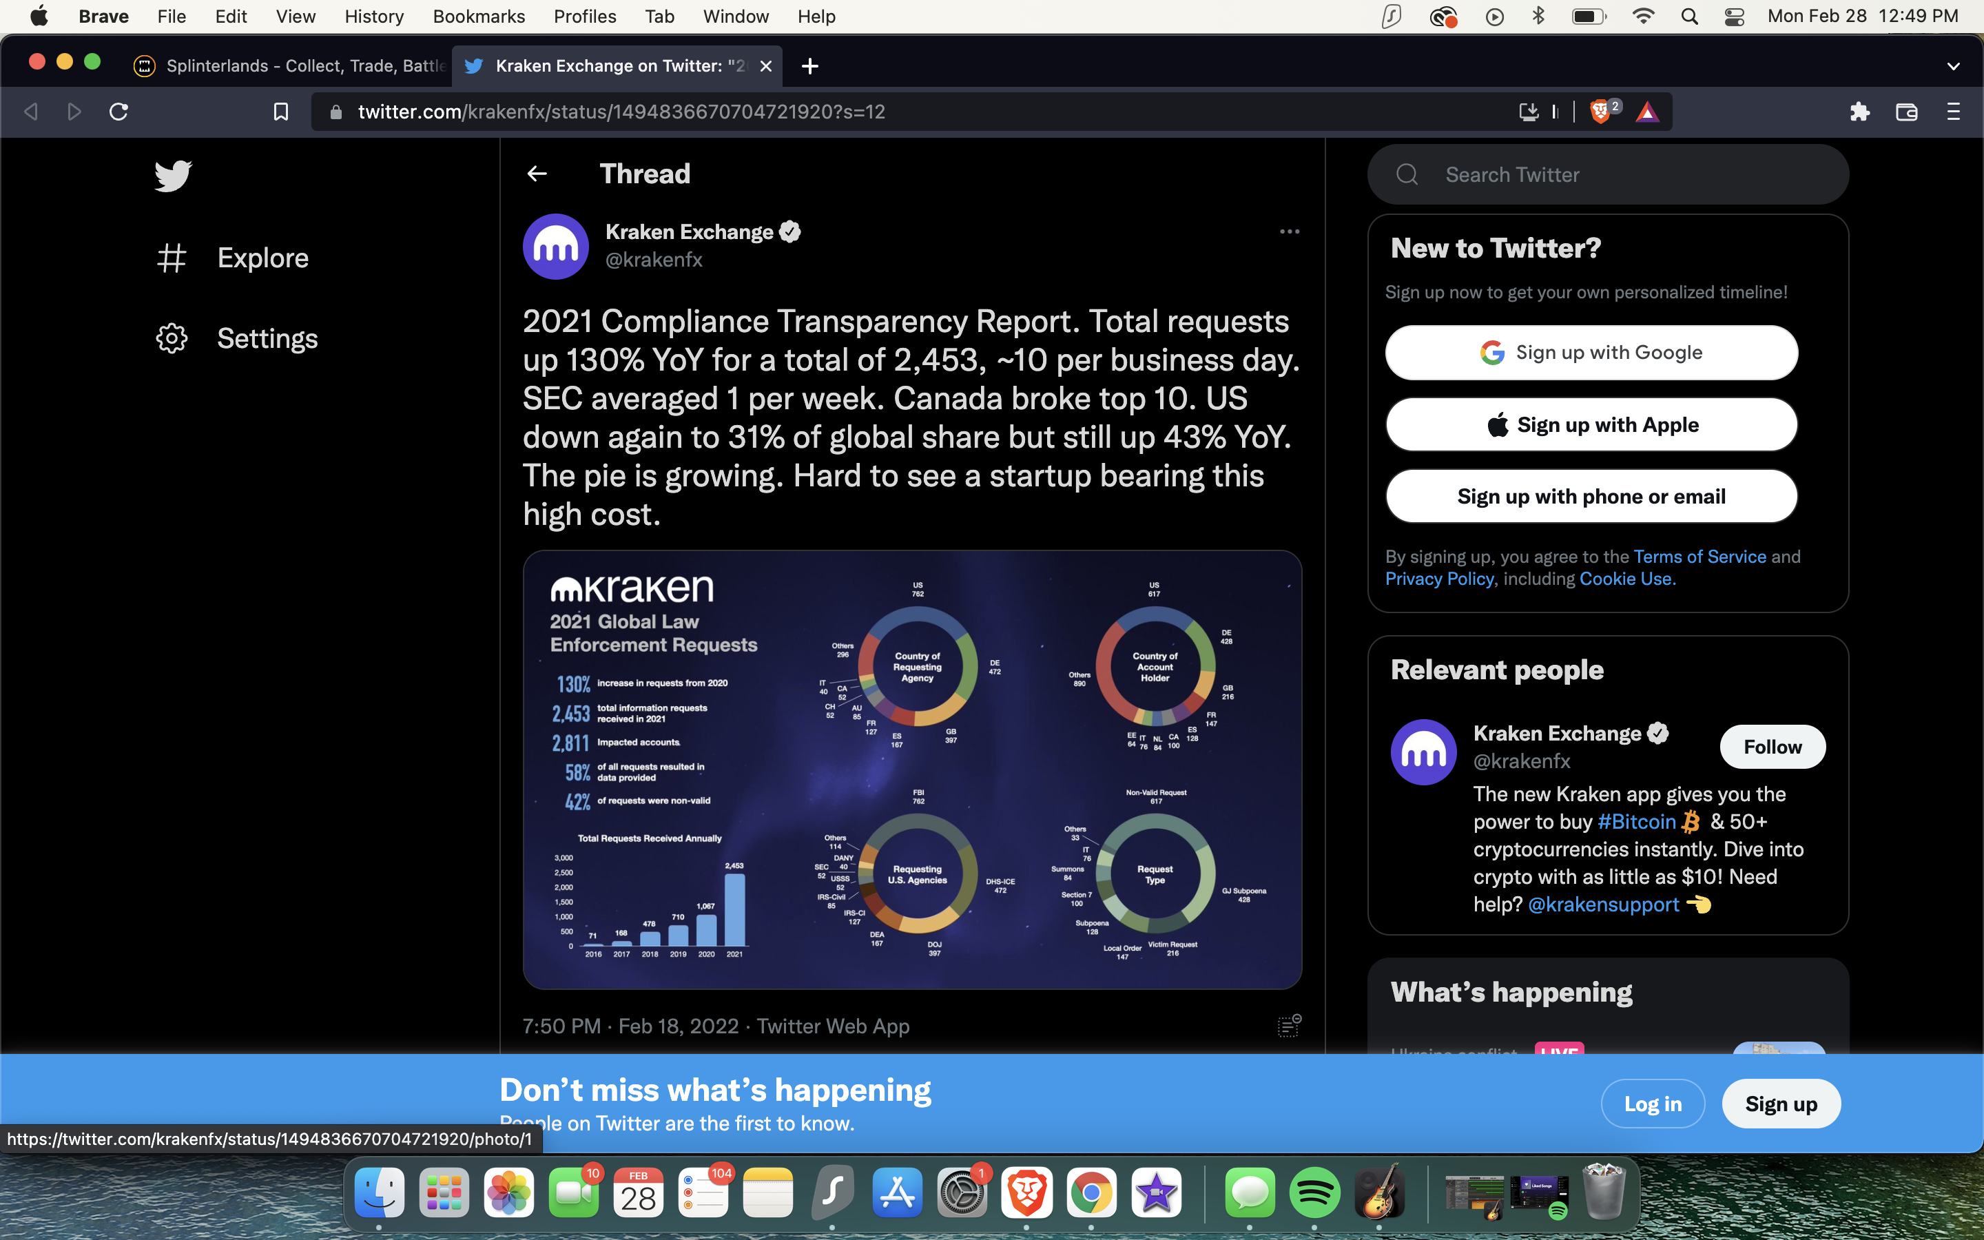Open Spotlight search in menu bar
The image size is (1984, 1240).
coord(1689,17)
